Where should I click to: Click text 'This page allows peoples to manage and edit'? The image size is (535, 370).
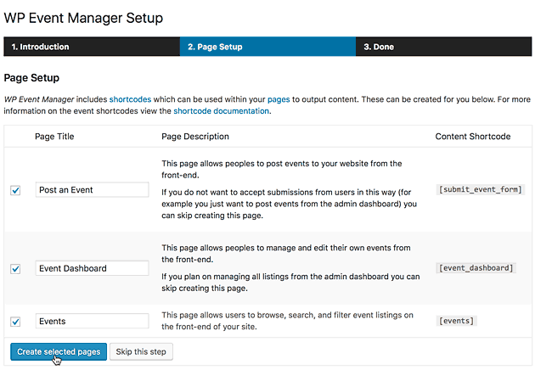tap(286, 254)
